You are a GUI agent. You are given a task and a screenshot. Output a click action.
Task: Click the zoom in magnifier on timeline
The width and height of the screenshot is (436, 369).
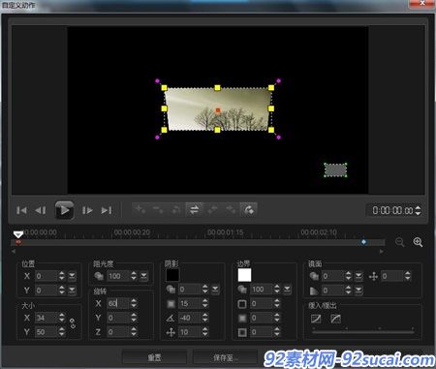click(x=418, y=242)
